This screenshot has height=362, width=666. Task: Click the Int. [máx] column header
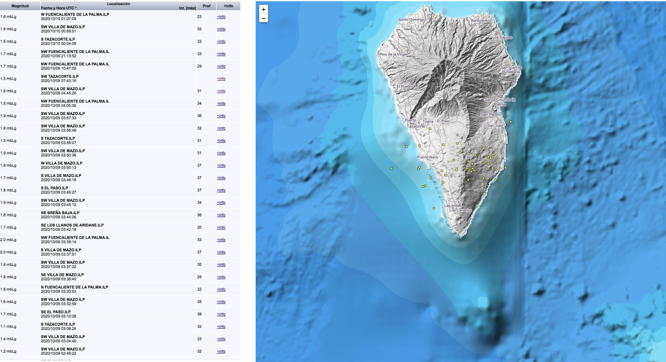(187, 7)
